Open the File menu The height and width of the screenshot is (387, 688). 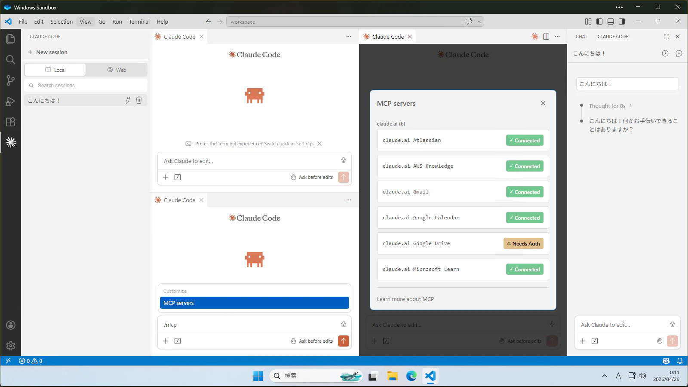23,21
